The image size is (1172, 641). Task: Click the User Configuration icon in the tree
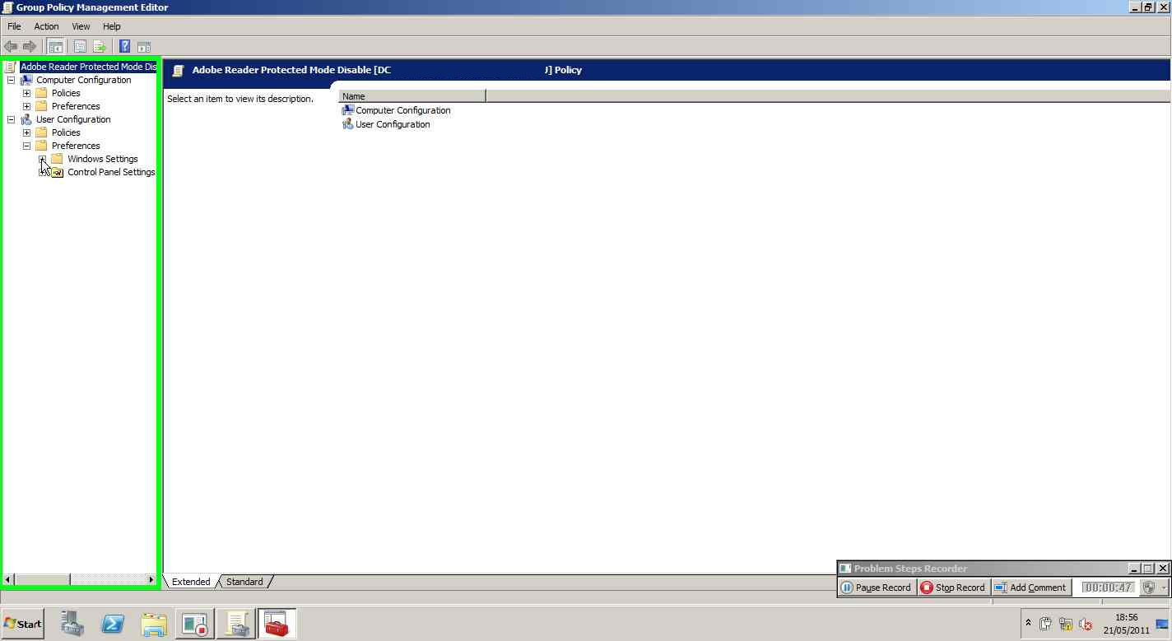tap(26, 119)
